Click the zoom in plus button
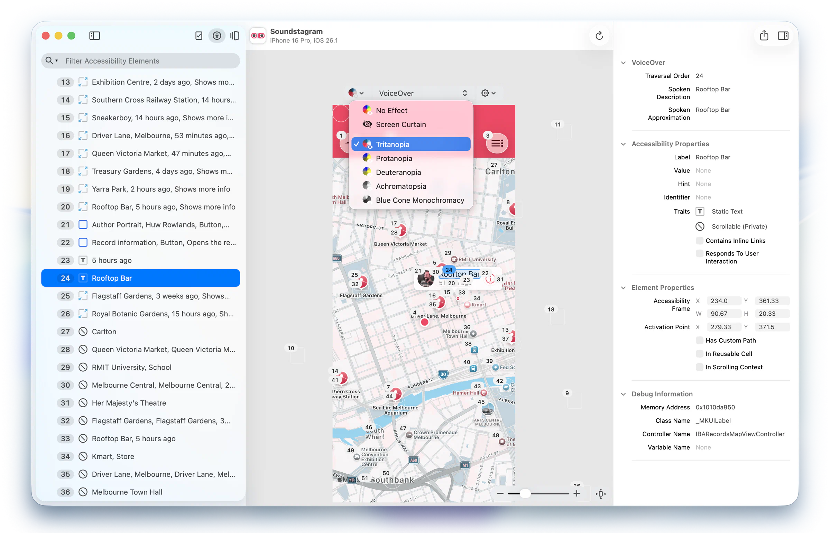This screenshot has width=830, height=547. 577,493
